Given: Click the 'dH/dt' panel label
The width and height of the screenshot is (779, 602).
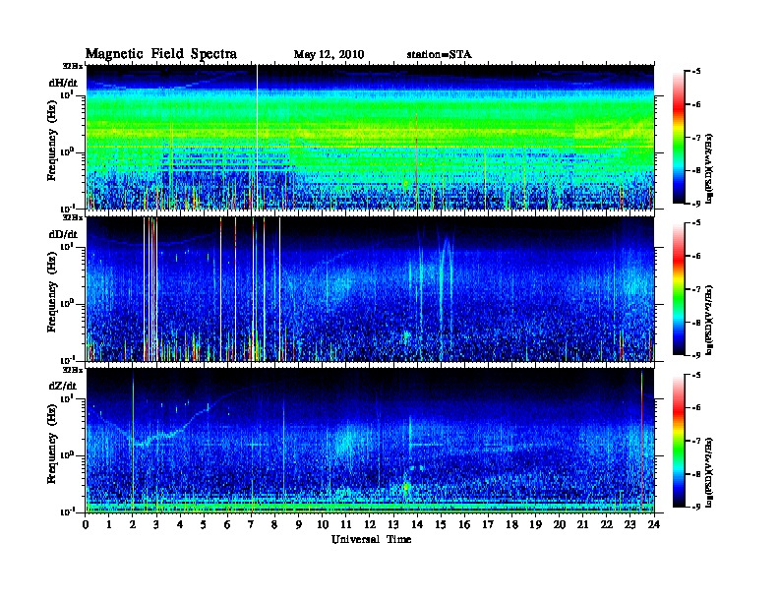Looking at the screenshot, I should (63, 83).
